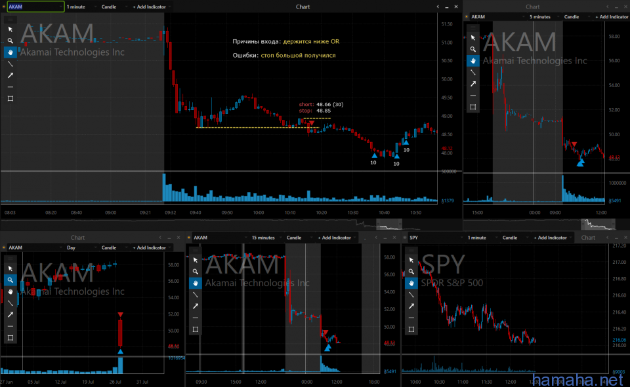Choose the line tool in AKAM 15 minutes chart
630x387 pixels.
click(x=196, y=295)
